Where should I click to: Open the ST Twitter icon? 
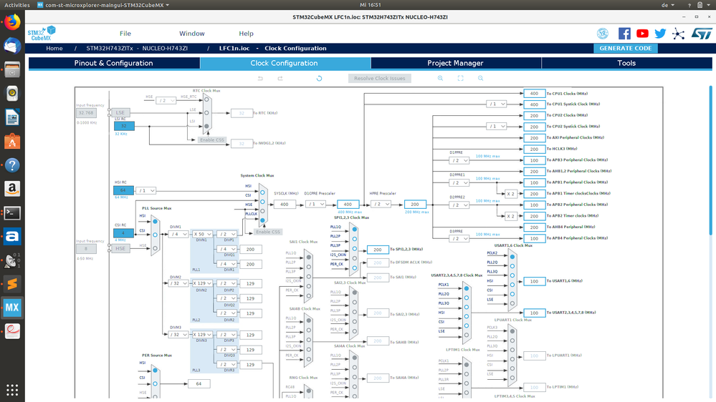tap(660, 34)
